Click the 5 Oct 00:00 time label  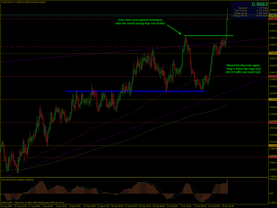172,206
